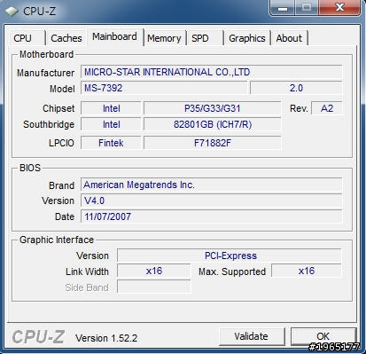Click the Link Width value x16
The image size is (366, 354).
(154, 271)
